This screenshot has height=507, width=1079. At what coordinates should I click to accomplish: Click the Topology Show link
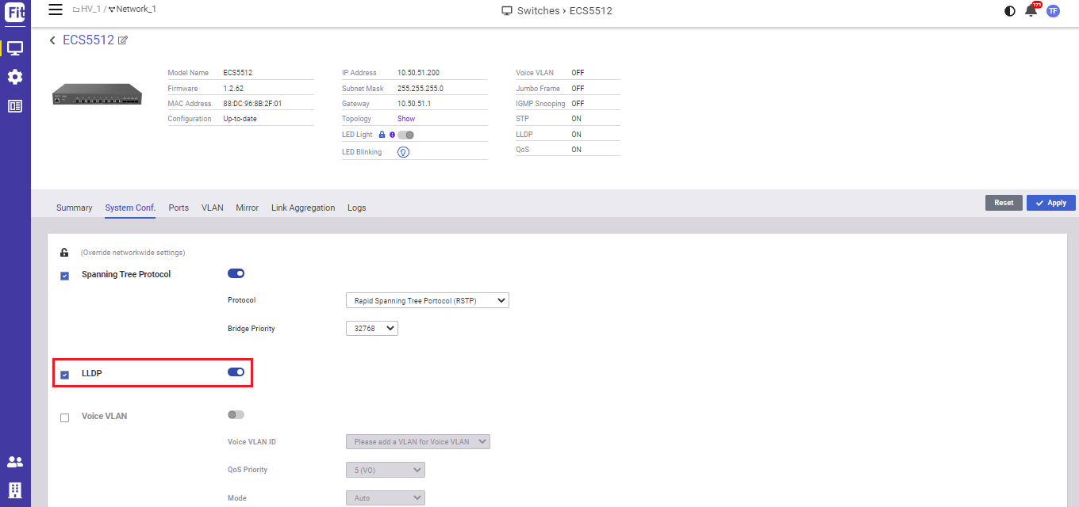(406, 119)
